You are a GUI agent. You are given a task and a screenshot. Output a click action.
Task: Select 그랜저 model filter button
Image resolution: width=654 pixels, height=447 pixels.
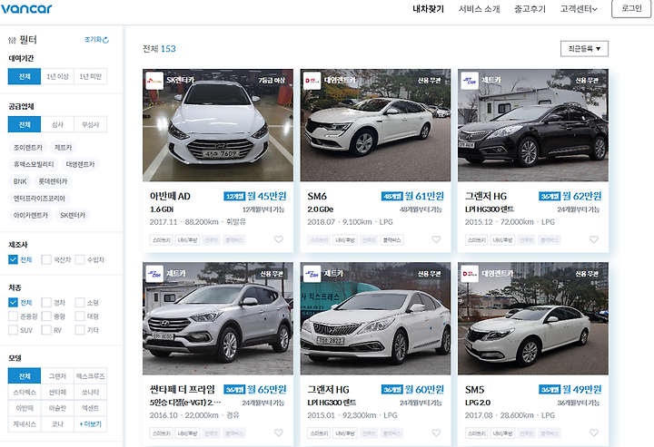coord(57,376)
